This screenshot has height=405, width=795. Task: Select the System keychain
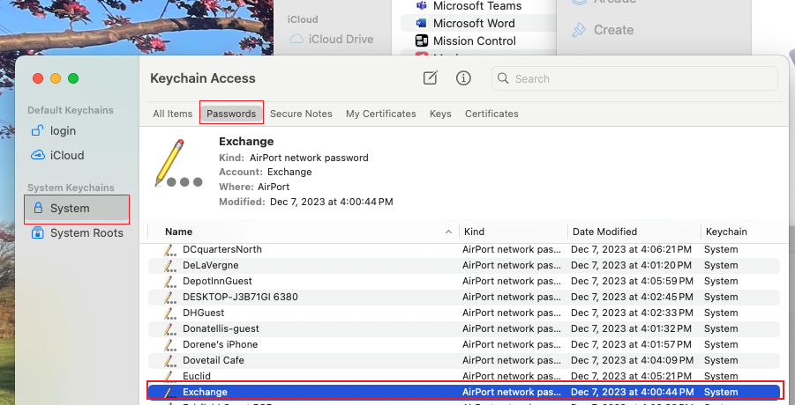coord(70,209)
